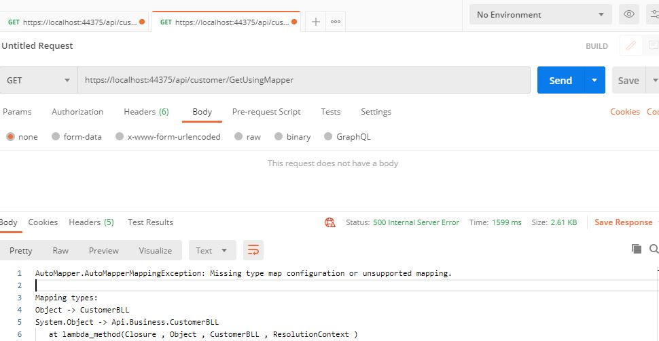Screen dimensions: 659x341
Task: Open the manage environments settings icon
Action: (x=654, y=14)
